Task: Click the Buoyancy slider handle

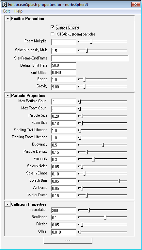Action: (103, 145)
